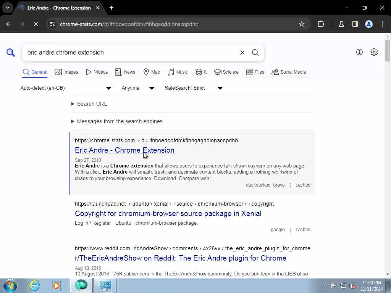Open cached link of launchpad result
The image size is (391, 293).
[303, 230]
